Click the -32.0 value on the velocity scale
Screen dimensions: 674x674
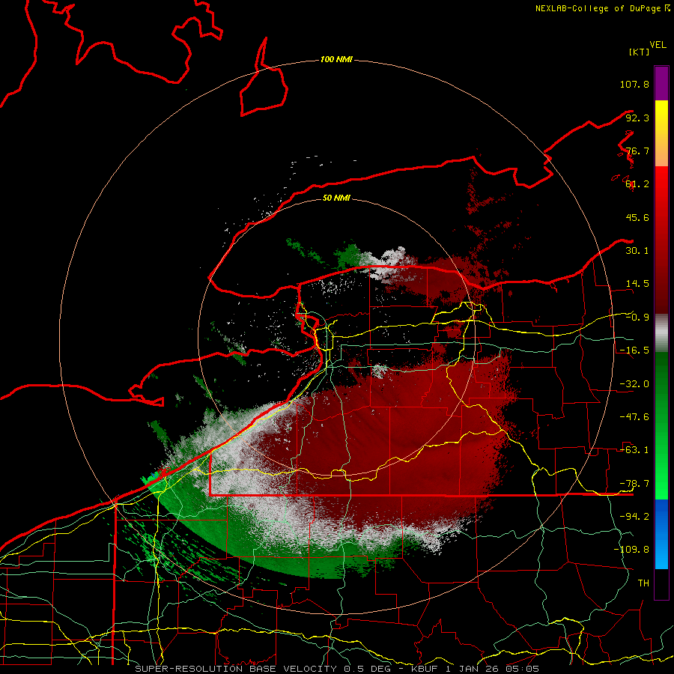tap(634, 384)
